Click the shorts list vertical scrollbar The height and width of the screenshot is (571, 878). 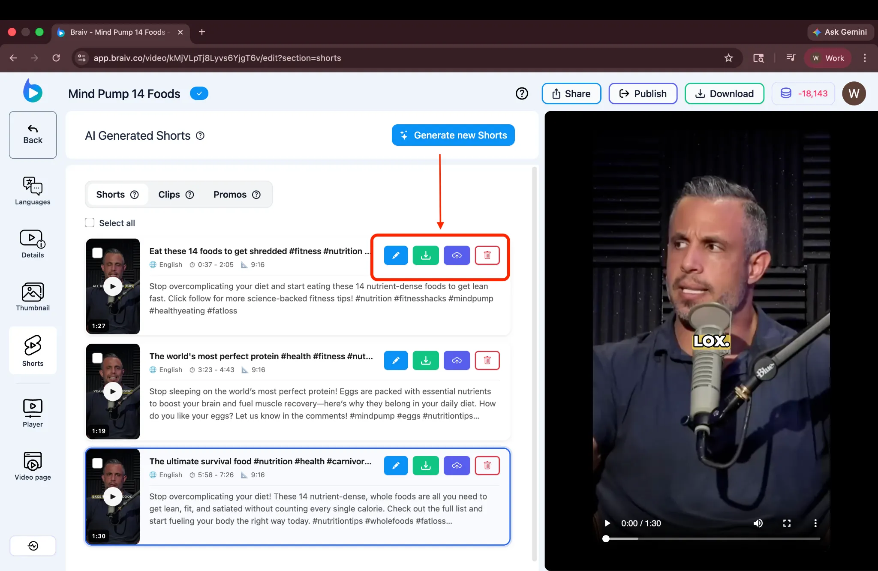(x=534, y=364)
